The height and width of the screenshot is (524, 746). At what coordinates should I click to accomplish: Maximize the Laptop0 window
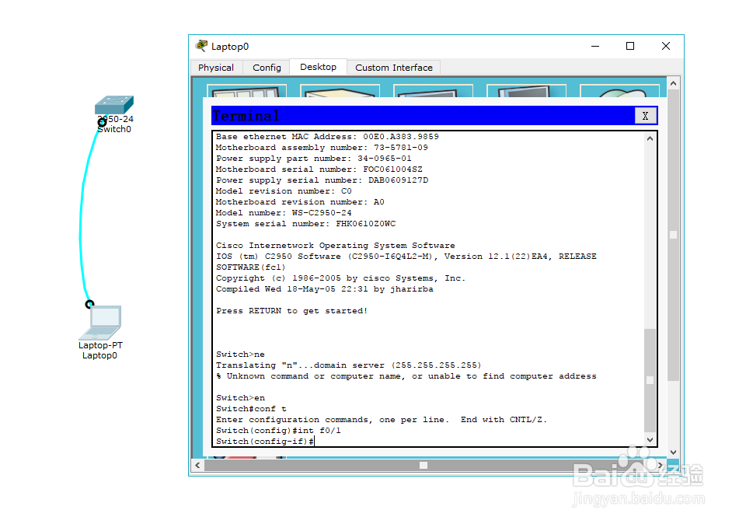pyautogui.click(x=630, y=46)
